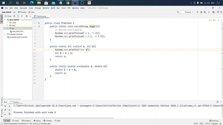This screenshot has height=125, width=223.
Task: Select the Practice tab in Run panel
Action: [16, 102]
